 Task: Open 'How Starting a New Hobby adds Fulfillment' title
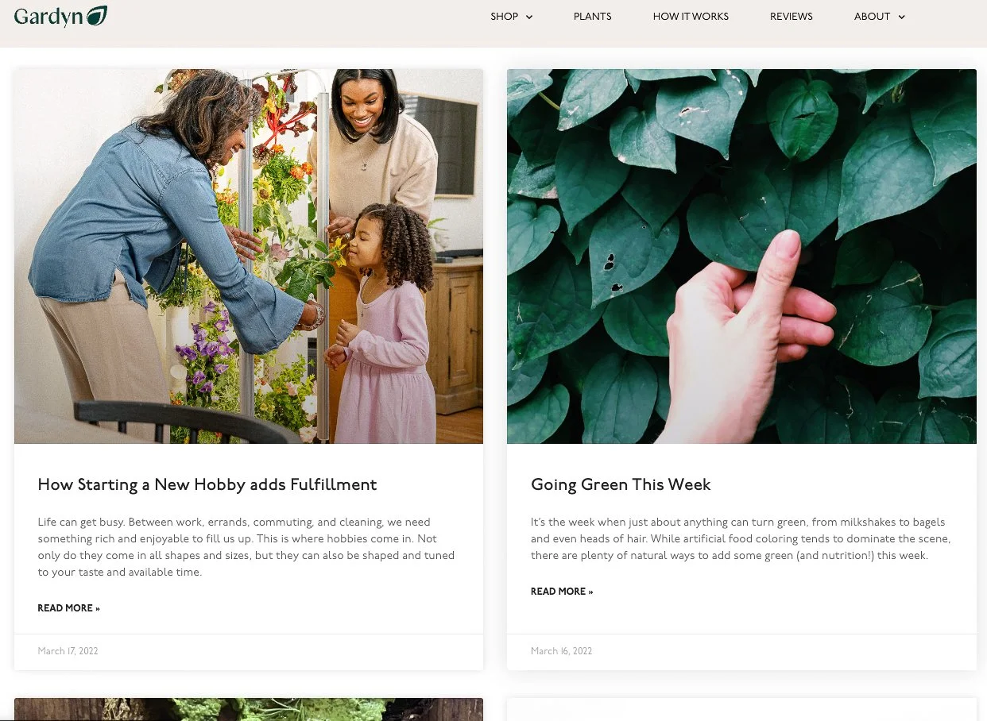coord(207,484)
